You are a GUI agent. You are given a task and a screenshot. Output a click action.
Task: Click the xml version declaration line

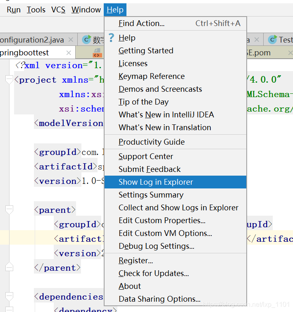coord(59,65)
